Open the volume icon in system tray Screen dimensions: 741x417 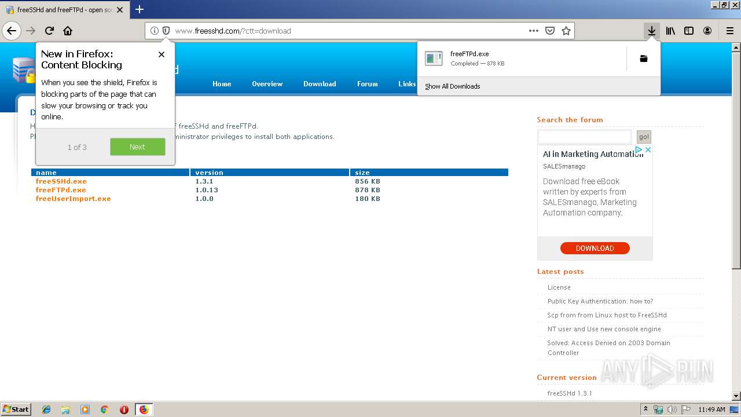[x=672, y=409]
